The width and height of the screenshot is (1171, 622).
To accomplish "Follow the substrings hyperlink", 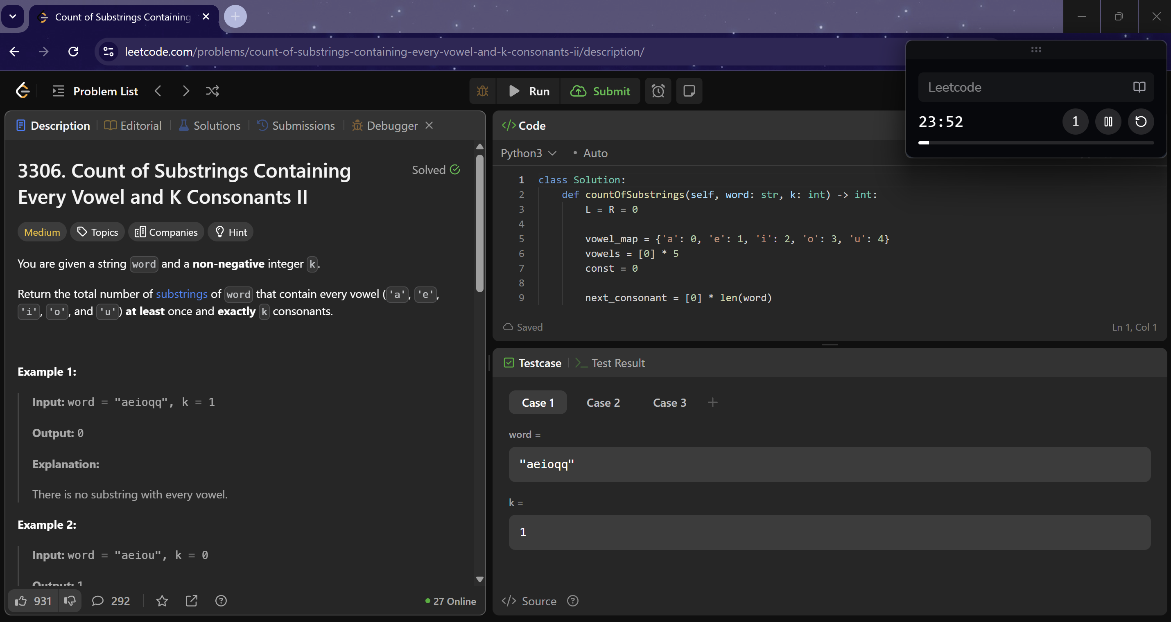I will [x=181, y=294].
